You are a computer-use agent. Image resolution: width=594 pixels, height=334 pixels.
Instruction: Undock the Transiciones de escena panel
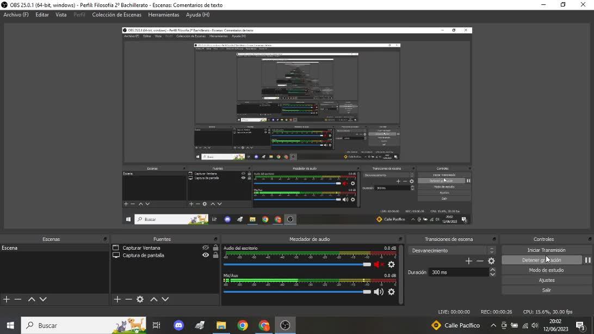494,239
